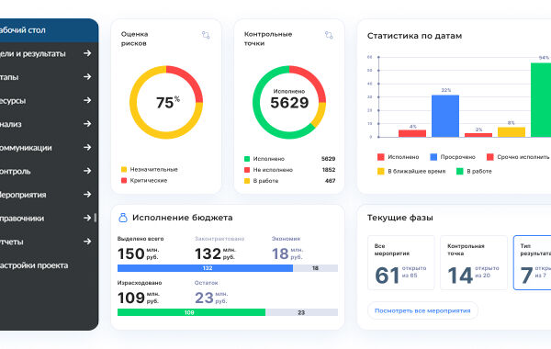This screenshot has width=551, height=349.
Task: Click arrow next to Отчеты
Action: pyautogui.click(x=87, y=242)
